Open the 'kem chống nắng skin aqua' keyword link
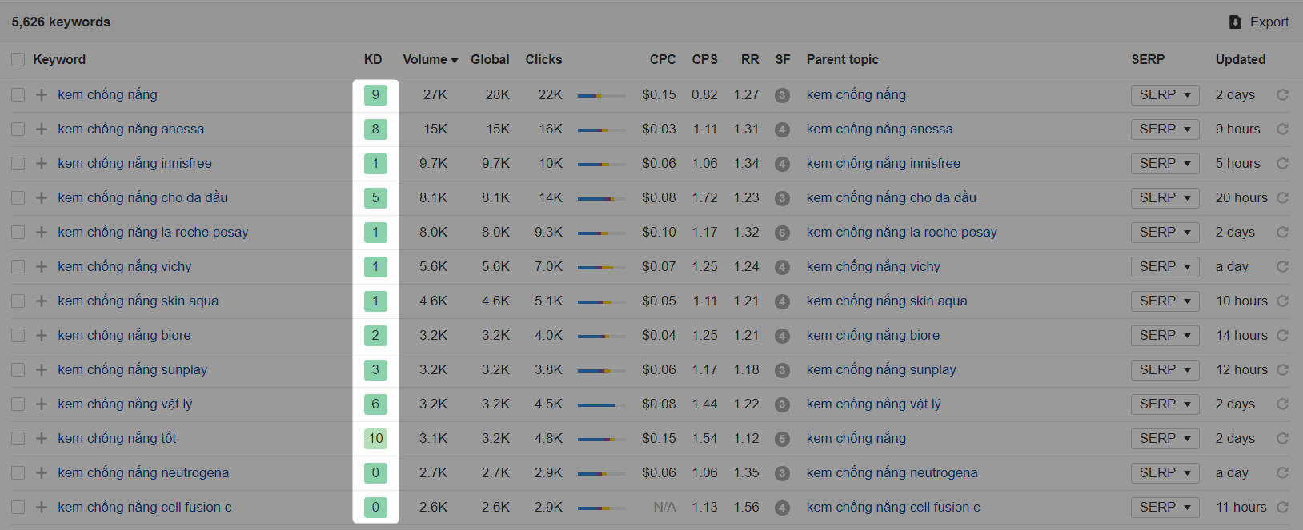 pyautogui.click(x=138, y=301)
